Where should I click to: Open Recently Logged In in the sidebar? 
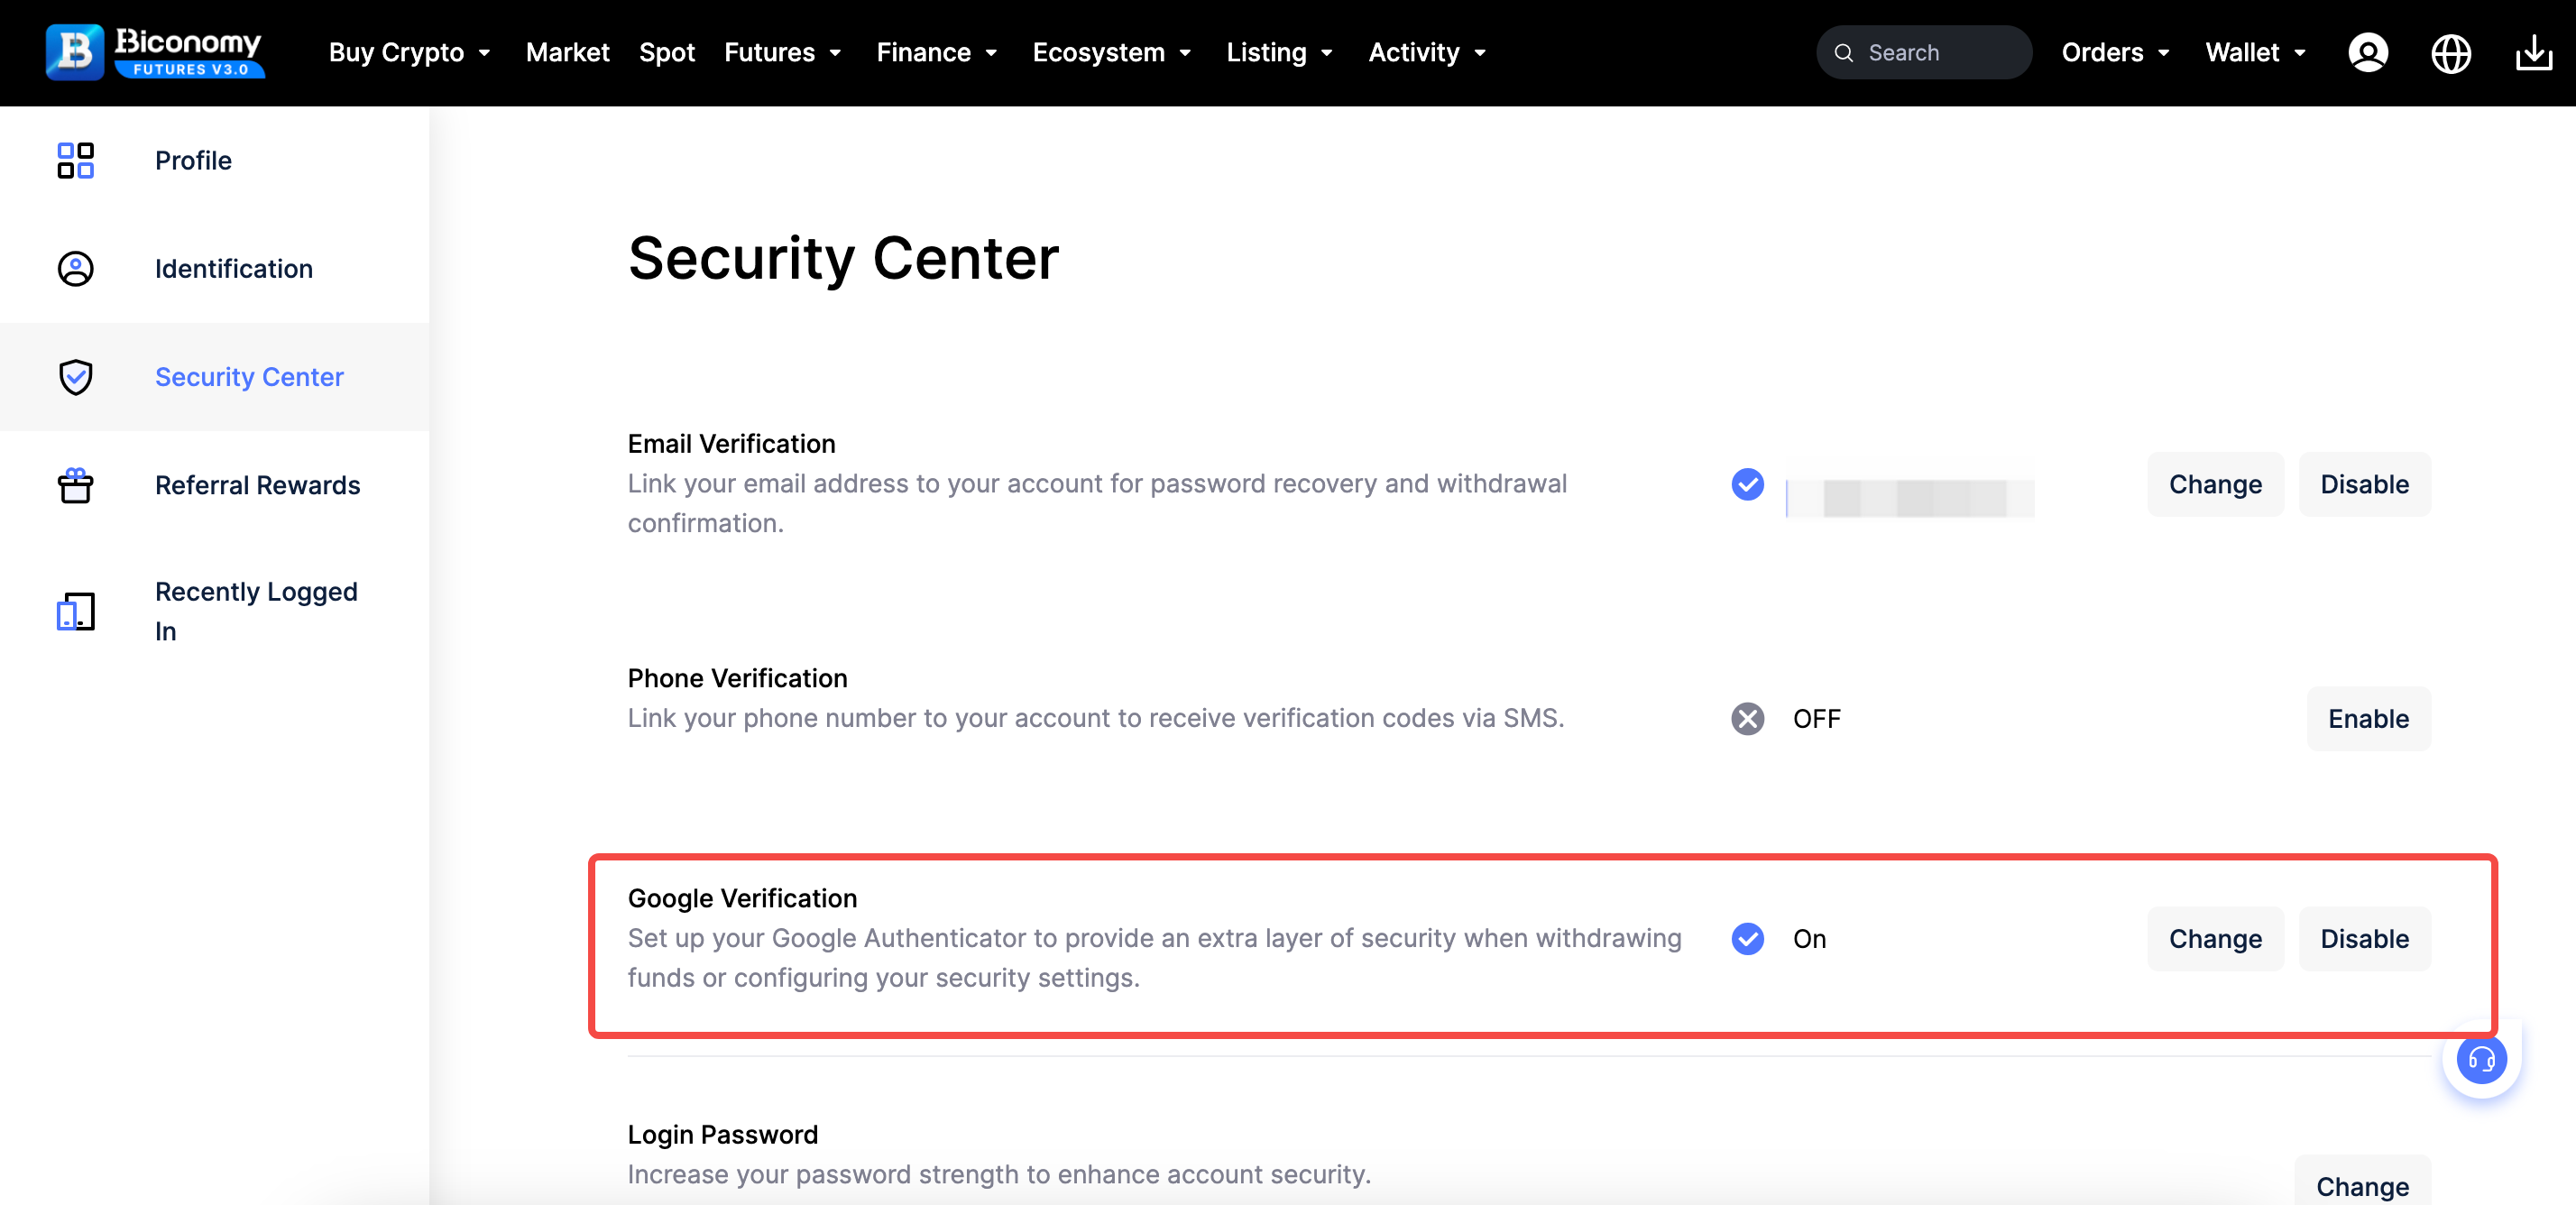(x=256, y=611)
